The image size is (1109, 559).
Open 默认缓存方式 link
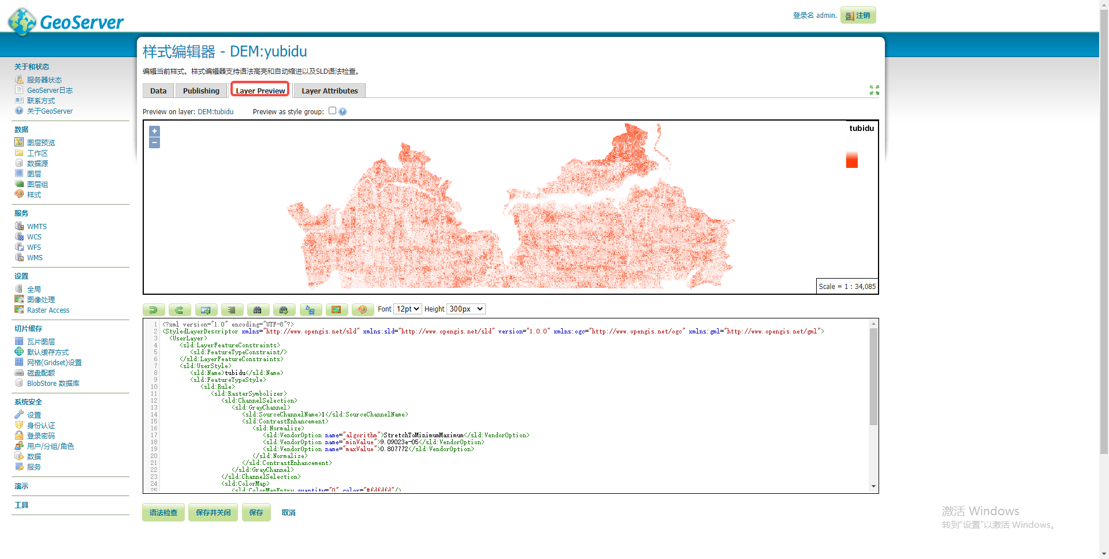pos(48,352)
